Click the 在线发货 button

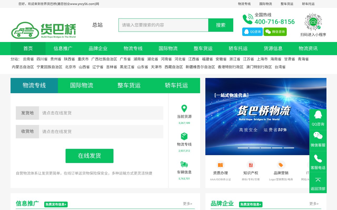pyautogui.click(x=90, y=156)
